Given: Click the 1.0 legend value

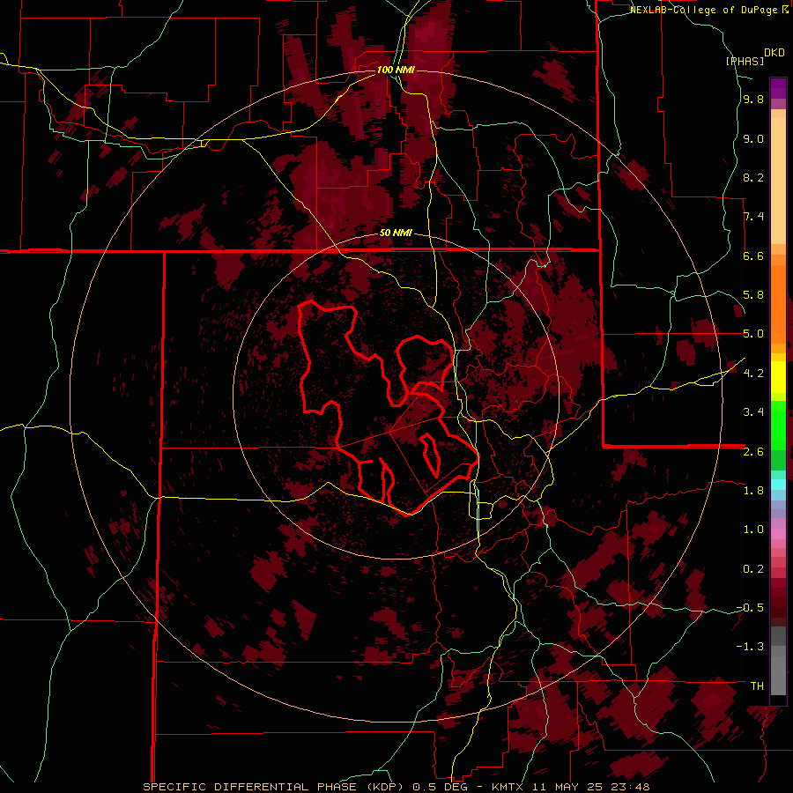Looking at the screenshot, I should pyautogui.click(x=753, y=530).
